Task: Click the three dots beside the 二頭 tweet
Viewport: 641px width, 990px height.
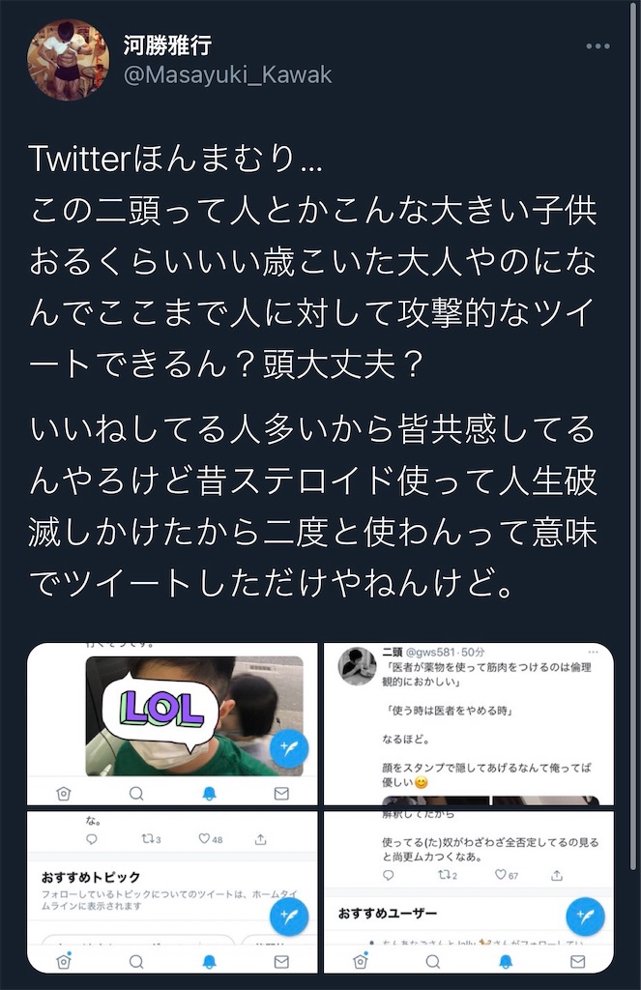Action: (593, 653)
